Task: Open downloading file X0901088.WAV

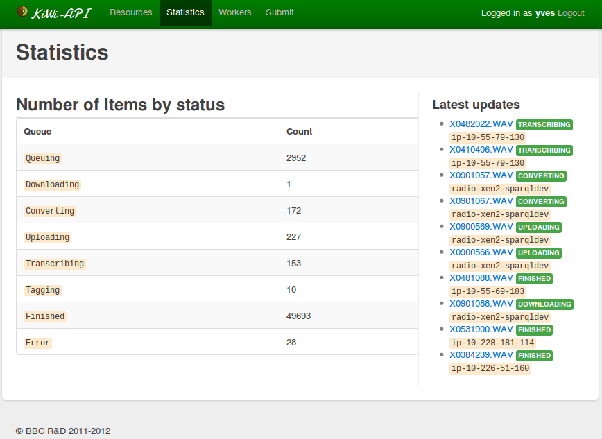Action: pyautogui.click(x=481, y=304)
